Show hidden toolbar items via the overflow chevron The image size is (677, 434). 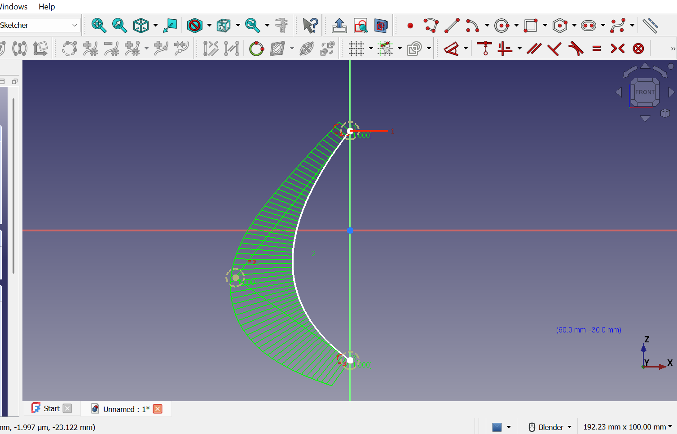click(x=673, y=49)
